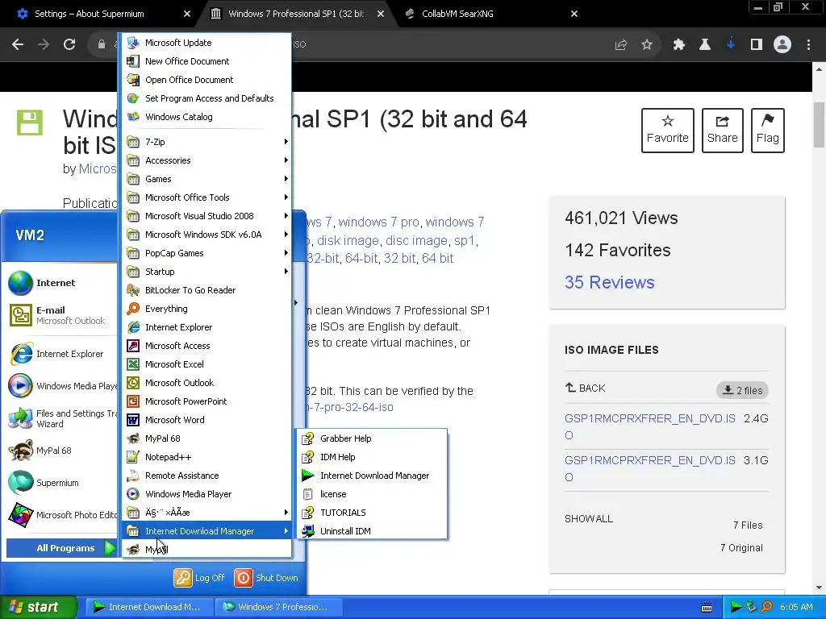
Task: Click the browser extensions puzzle icon
Action: click(678, 44)
